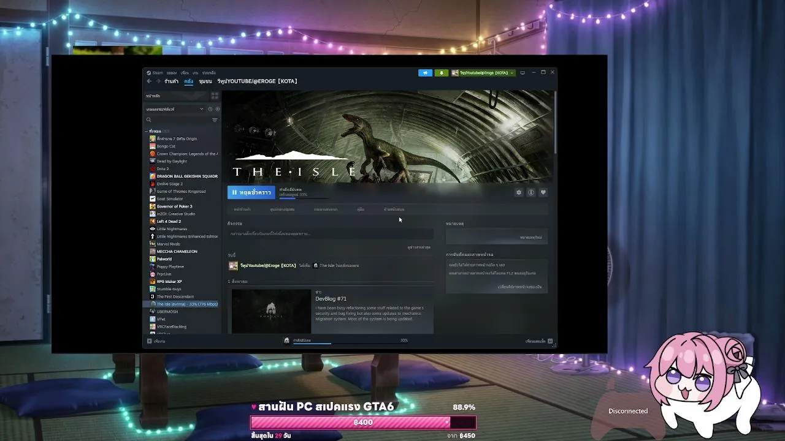
Task: Go forward with the Steam forward arrow
Action: [x=158, y=81]
